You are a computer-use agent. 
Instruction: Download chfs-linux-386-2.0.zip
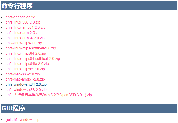pyautogui.click(x=23, y=23)
